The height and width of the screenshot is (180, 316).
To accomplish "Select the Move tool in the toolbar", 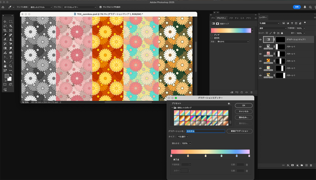I will click(5, 22).
